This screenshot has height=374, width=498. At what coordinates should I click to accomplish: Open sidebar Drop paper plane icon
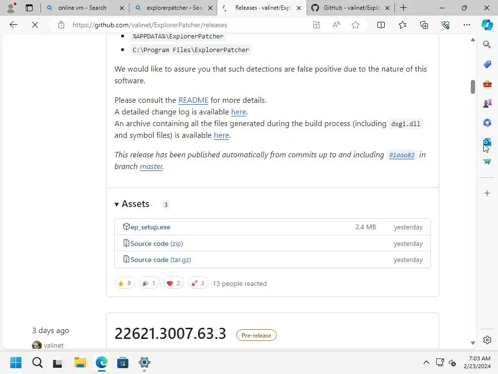pyautogui.click(x=487, y=162)
